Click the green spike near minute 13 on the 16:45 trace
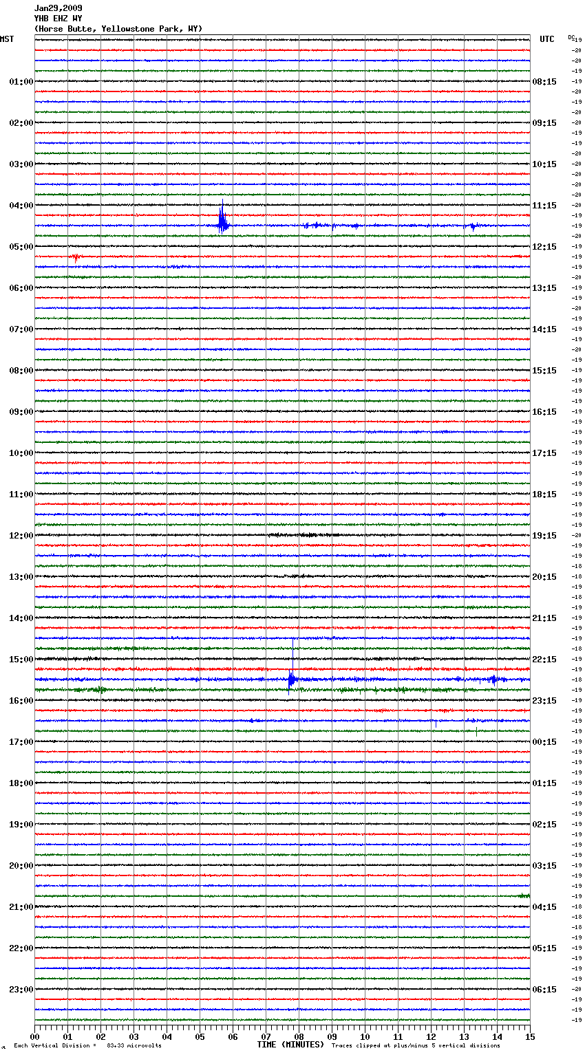The height and width of the screenshot is (1055, 585). point(476,732)
